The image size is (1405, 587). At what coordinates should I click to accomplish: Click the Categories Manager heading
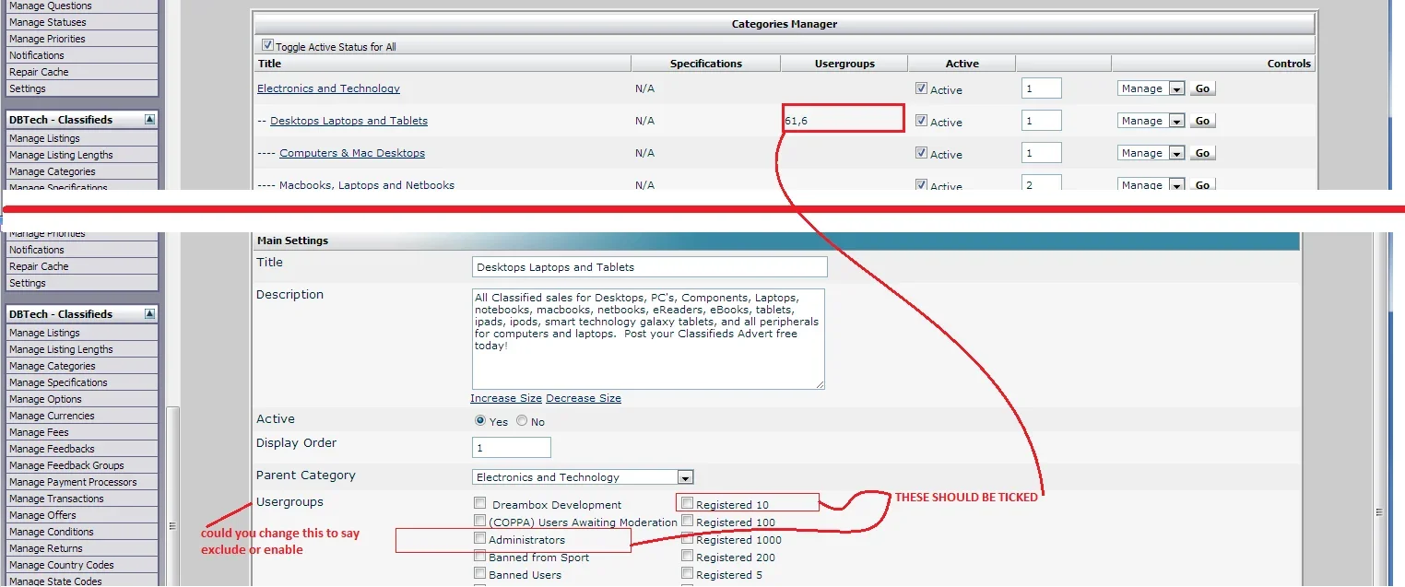click(x=785, y=24)
